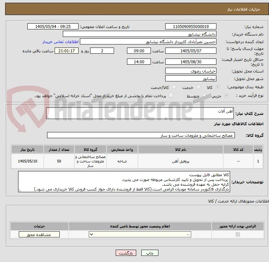The image size is (269, 262).
Task: Click the تاریخ نیاز column header
Action: (x=27, y=149)
